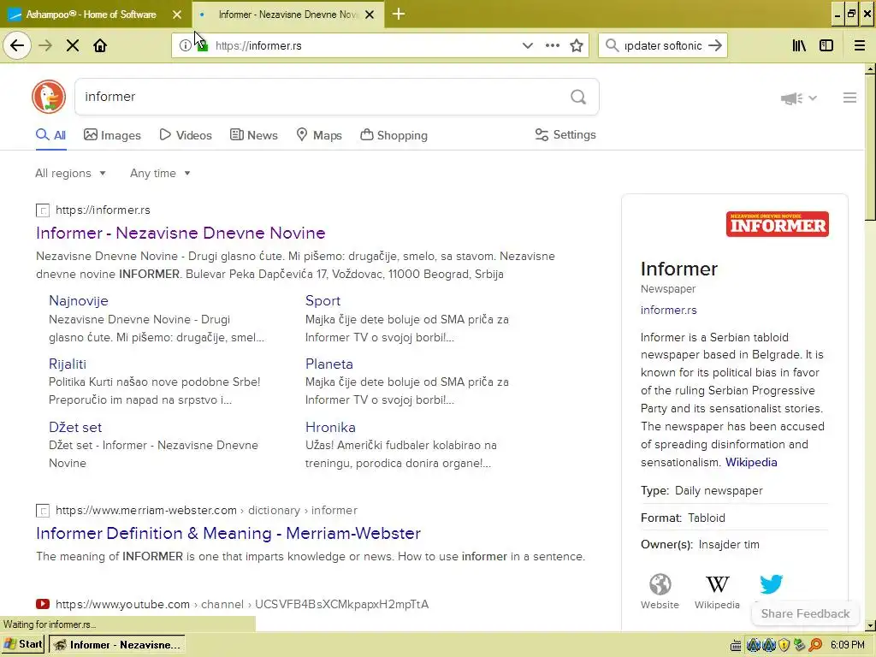
Task: Click the page vertical scrollbar down arrow
Action: (870, 625)
